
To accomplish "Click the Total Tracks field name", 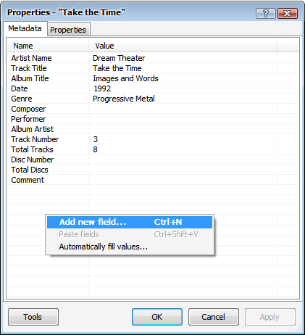I will point(32,149).
